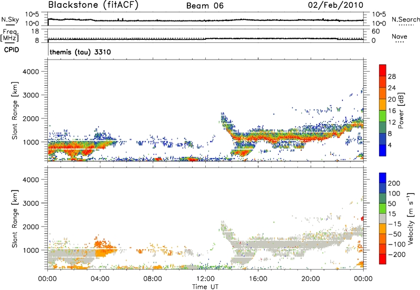Click the 200 label on Velocity colorbar
Image resolution: width=420 pixels, height=290 pixels.
click(394, 183)
